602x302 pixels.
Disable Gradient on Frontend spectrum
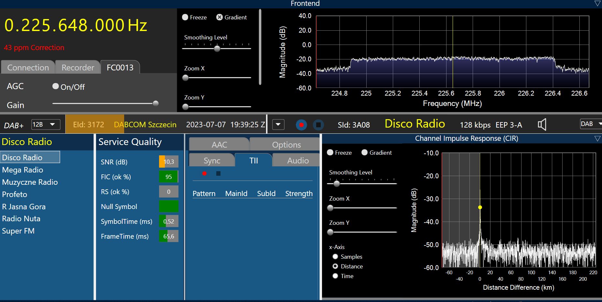pos(220,17)
